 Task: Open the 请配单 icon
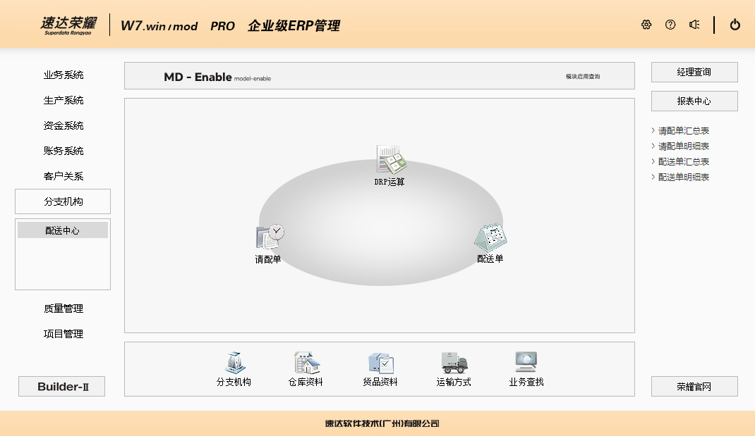[x=269, y=238]
